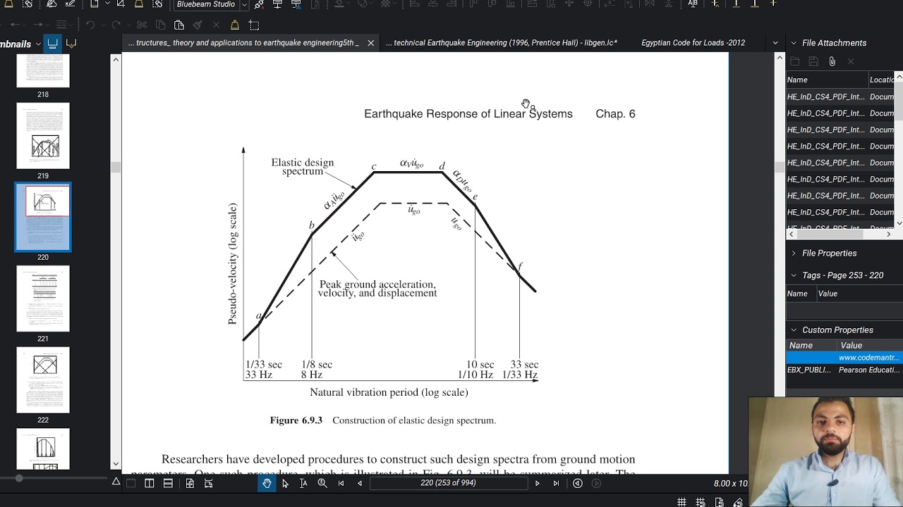Open page 221 thumbnail
The image size is (903, 507).
[x=43, y=299]
